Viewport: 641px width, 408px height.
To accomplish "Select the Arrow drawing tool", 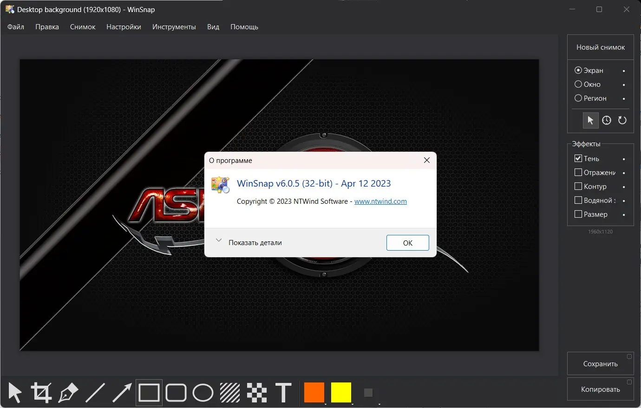I will click(122, 393).
